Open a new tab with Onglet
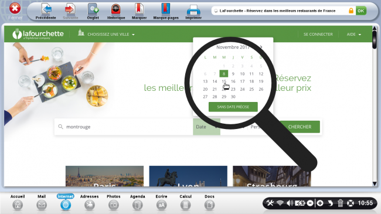 pyautogui.click(x=93, y=11)
